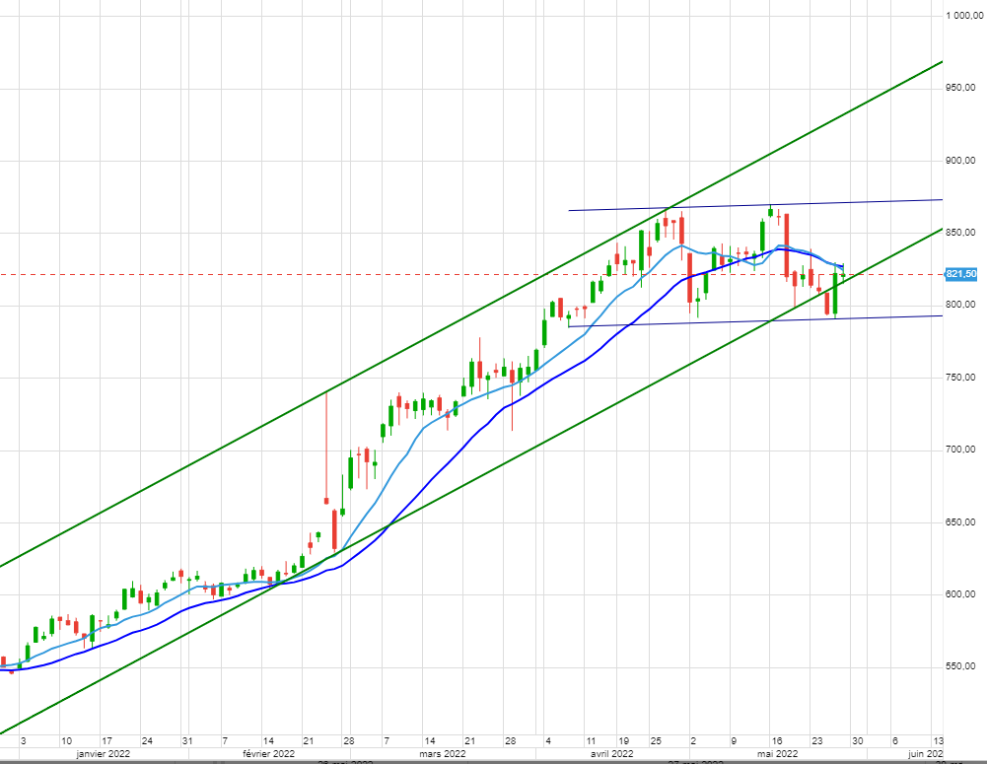Click the tall red candle wick reaching 740
This screenshot has width=987, height=764.
coord(326,444)
